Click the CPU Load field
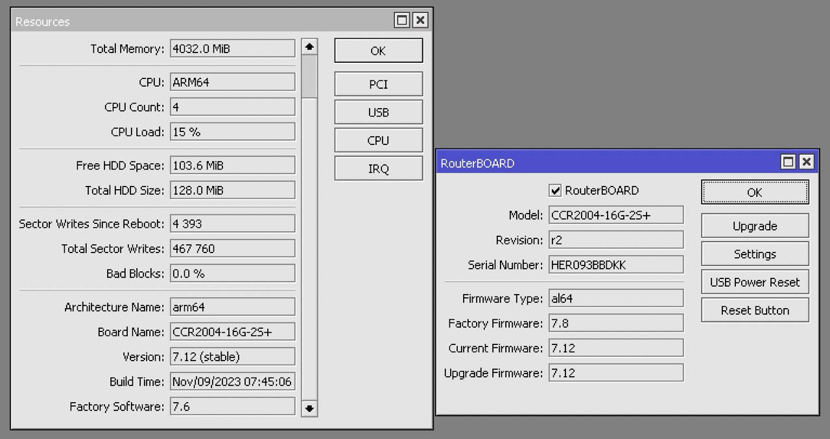 coord(233,131)
